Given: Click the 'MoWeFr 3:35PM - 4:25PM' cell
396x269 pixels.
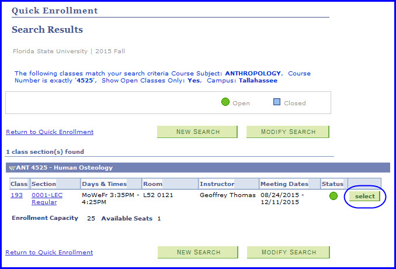Looking at the screenshot, I should click(110, 199).
